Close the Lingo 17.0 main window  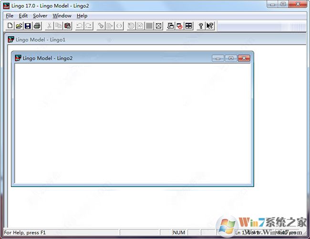298,4
